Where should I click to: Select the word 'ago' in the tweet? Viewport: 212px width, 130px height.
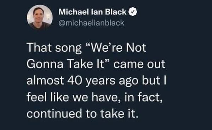128,81
